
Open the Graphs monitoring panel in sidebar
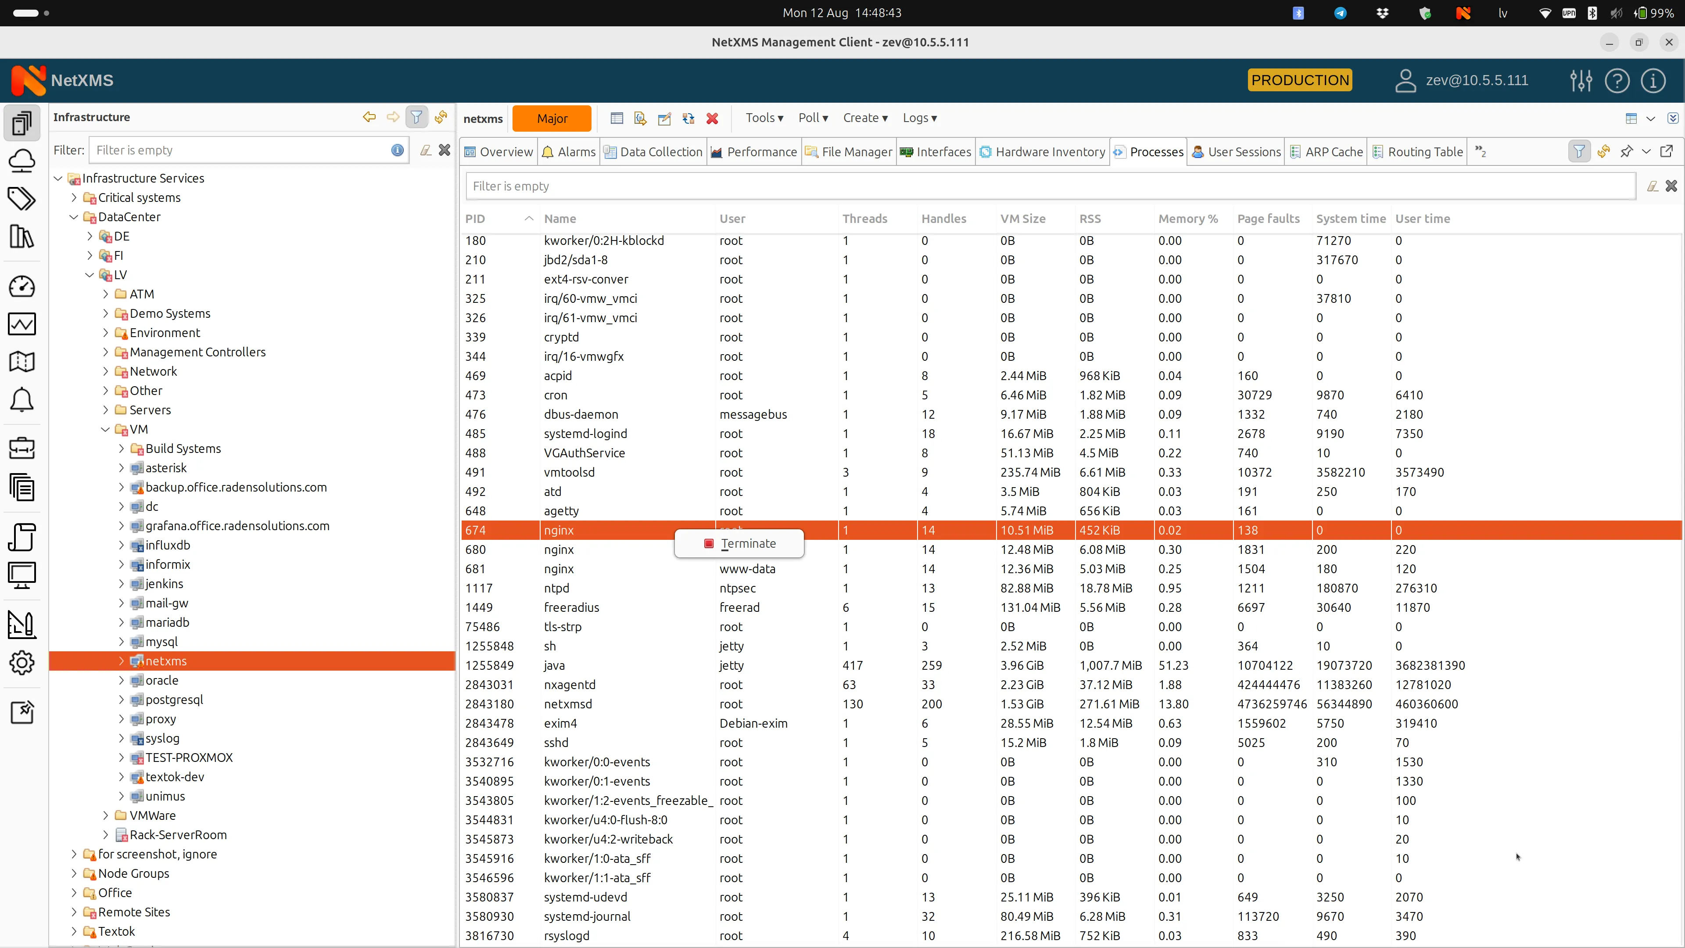pos(22,324)
